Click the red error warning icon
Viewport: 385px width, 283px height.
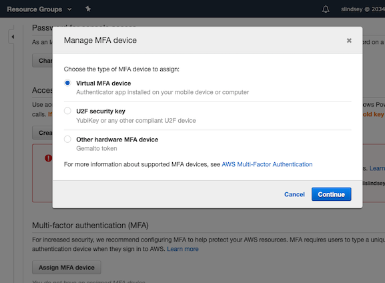point(48,158)
